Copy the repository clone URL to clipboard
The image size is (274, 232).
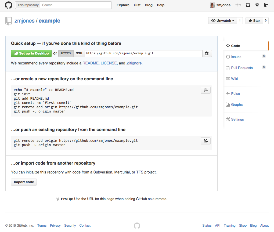point(207,53)
